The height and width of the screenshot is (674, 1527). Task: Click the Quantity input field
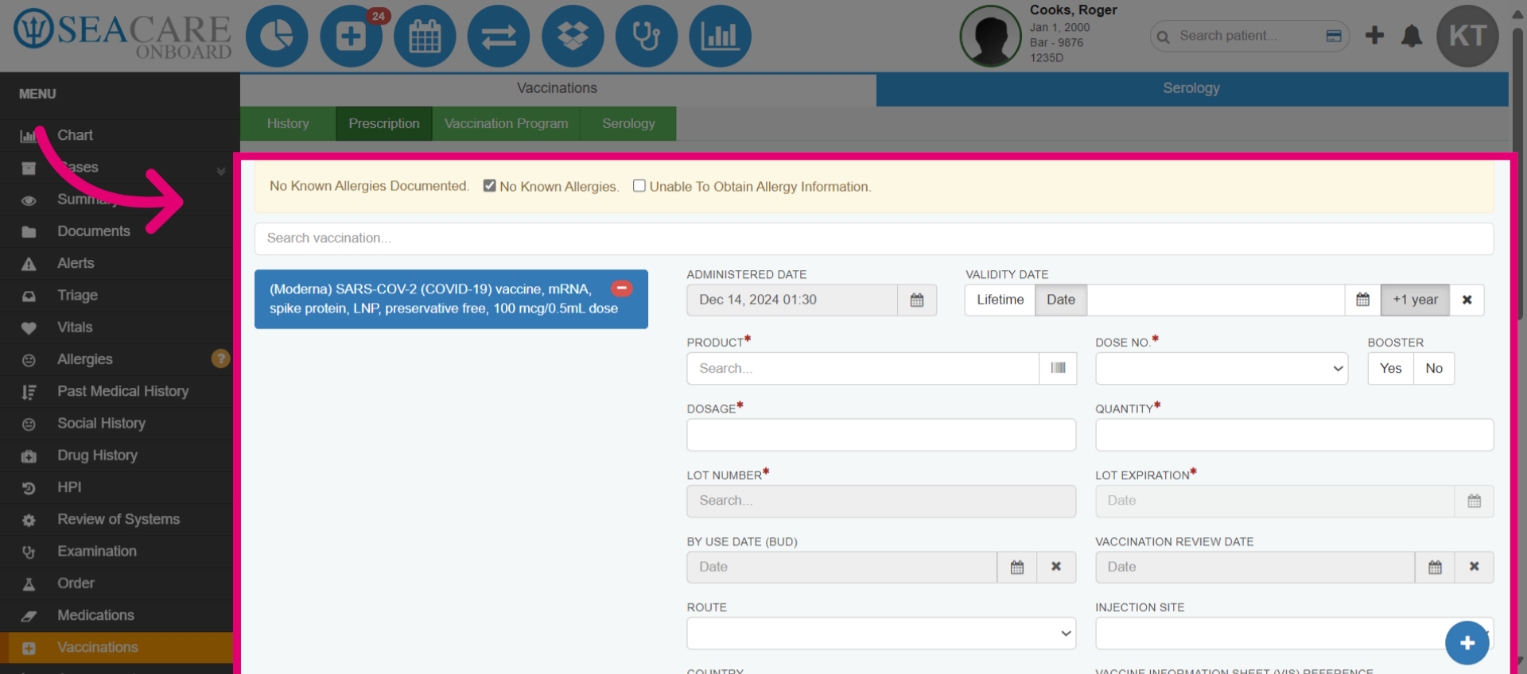click(1294, 435)
